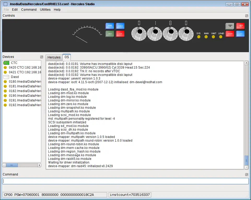Viewport: 251px width, 200px height.
Task: Click the WAIT indicator light
Action: click(213, 37)
